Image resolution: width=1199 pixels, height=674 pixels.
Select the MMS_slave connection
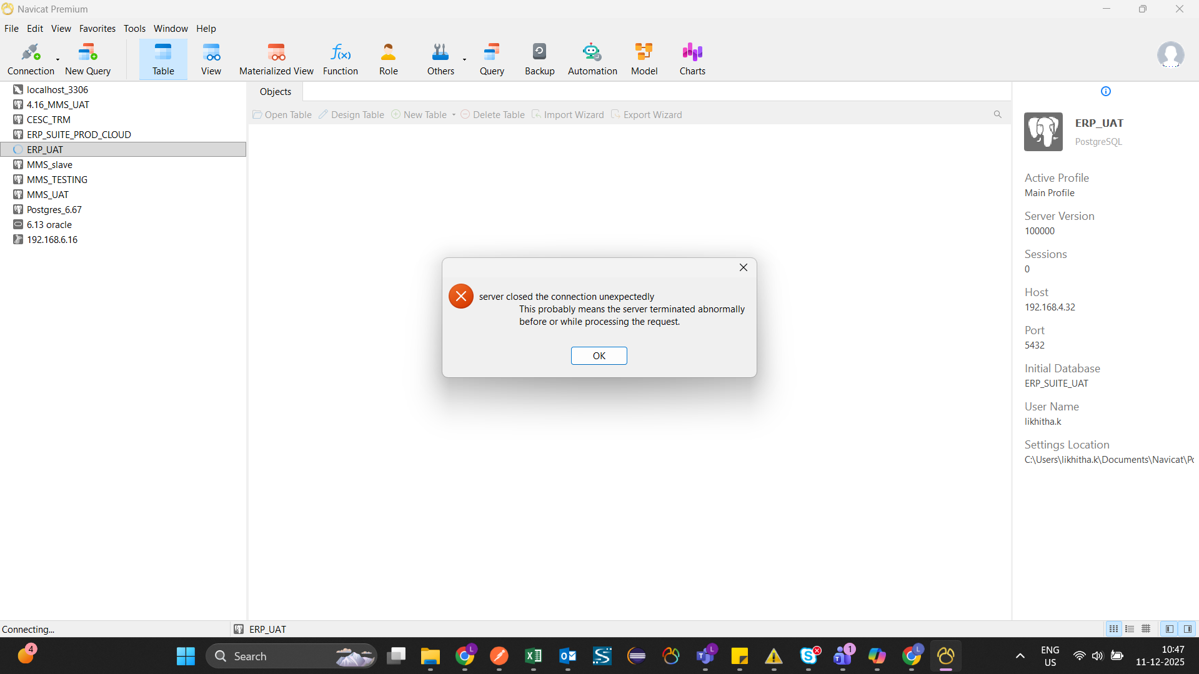49,165
